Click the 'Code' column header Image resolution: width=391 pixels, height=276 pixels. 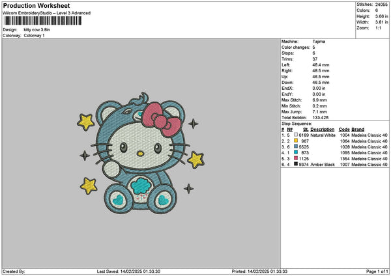[x=344, y=130]
